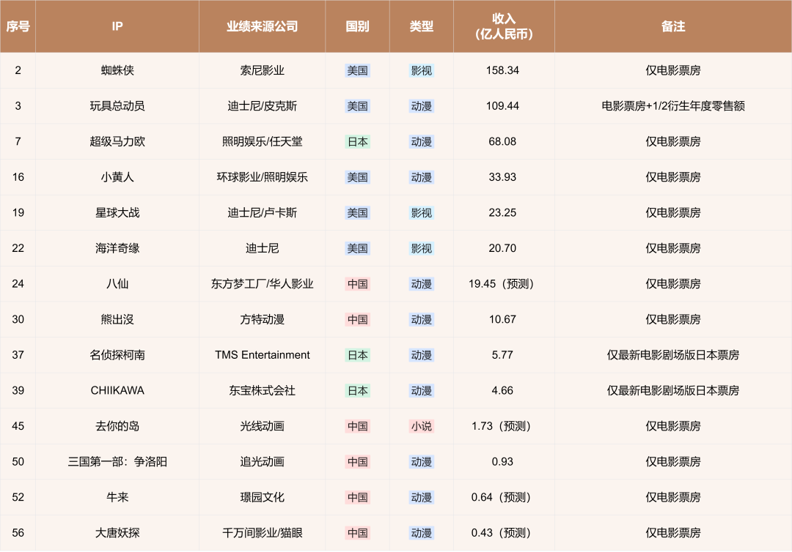Select the TMS Entertainment cell
This screenshot has height=552, width=792.
click(x=262, y=355)
